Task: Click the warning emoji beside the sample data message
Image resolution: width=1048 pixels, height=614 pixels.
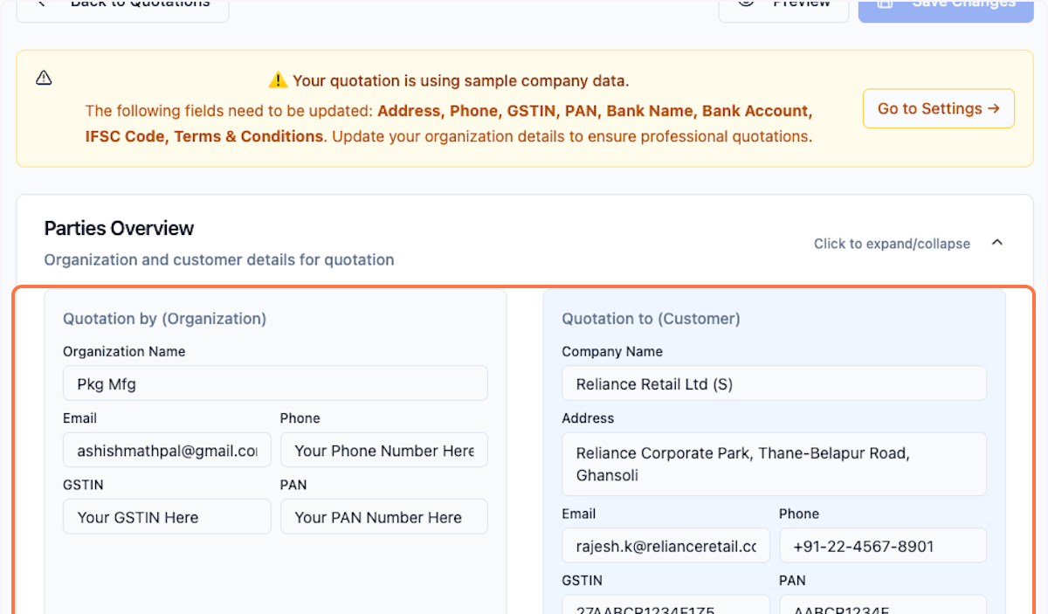Action: (278, 79)
